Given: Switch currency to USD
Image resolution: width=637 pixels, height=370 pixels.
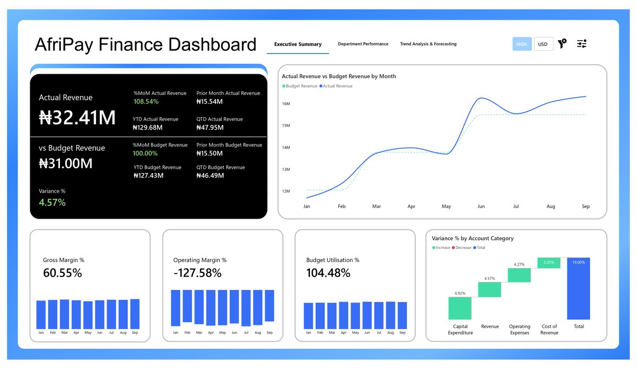Looking at the screenshot, I should pyautogui.click(x=543, y=44).
